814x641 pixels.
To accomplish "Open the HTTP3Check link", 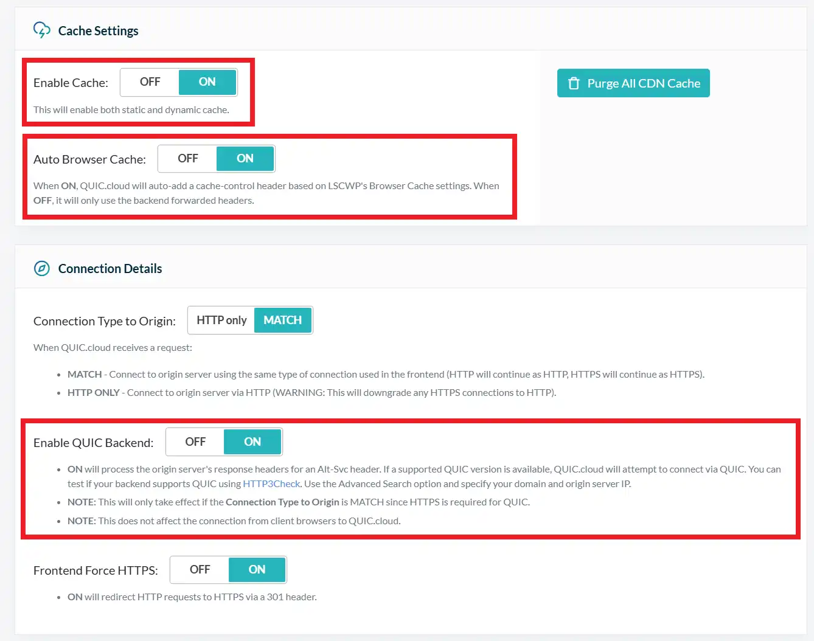I will click(271, 484).
